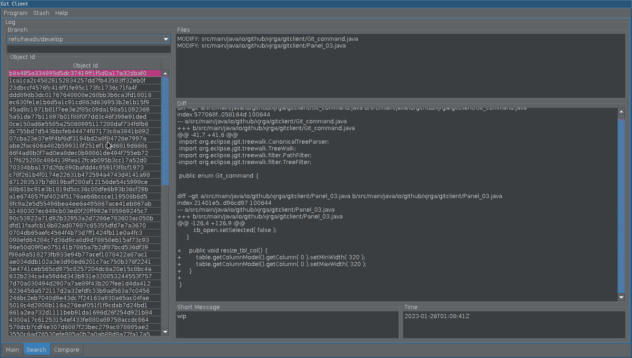
Task: Select commit row starting 66f4ad8b0f7a
Action: [85, 153]
